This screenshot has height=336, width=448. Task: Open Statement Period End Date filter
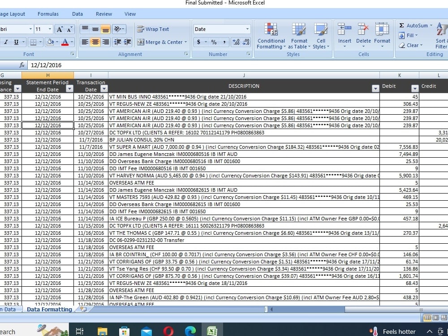click(x=70, y=89)
